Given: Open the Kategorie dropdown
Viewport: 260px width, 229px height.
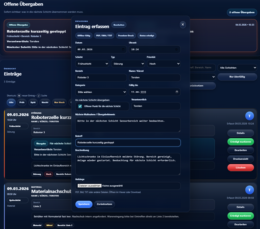Looking at the screenshot, I should point(101,92).
